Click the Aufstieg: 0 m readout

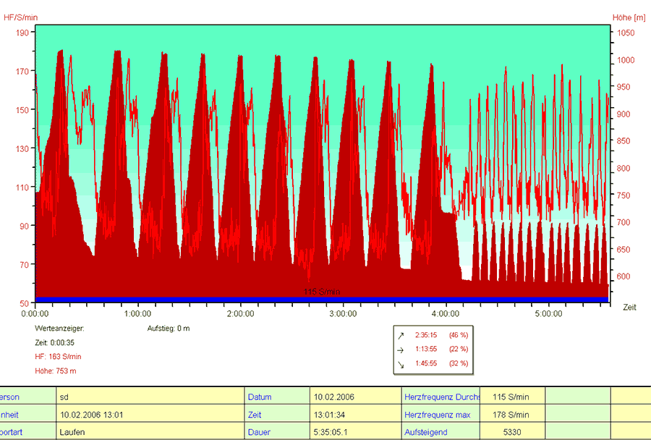click(x=168, y=328)
